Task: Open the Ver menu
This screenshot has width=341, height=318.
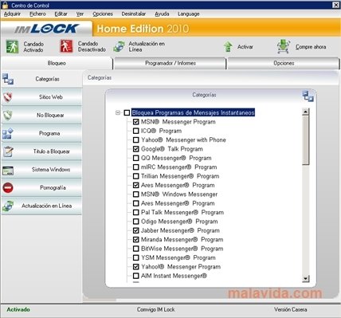Action: pos(80,14)
